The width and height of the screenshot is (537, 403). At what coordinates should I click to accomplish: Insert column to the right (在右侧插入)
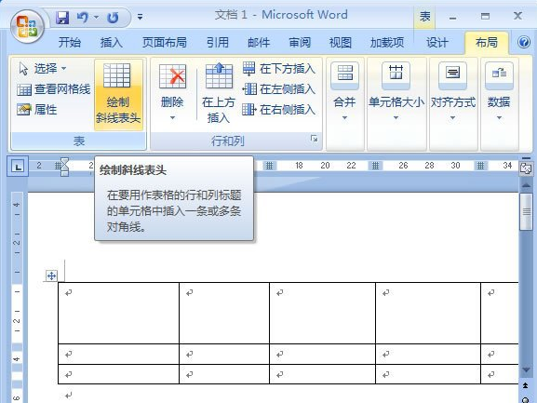point(279,110)
